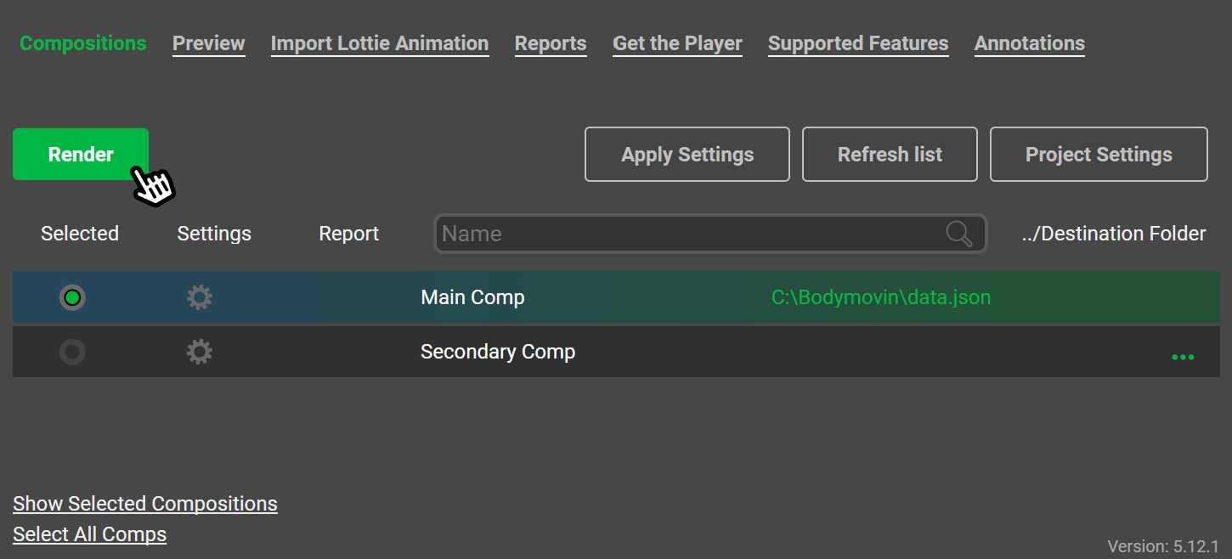This screenshot has width=1232, height=559.
Task: Open settings gear for Main Comp
Action: [200, 297]
